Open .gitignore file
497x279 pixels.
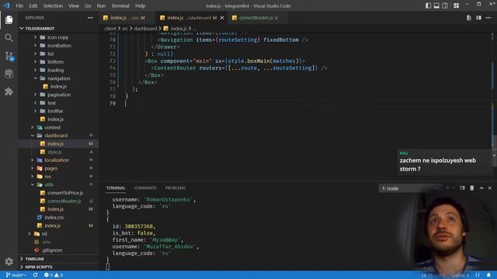pos(59,250)
